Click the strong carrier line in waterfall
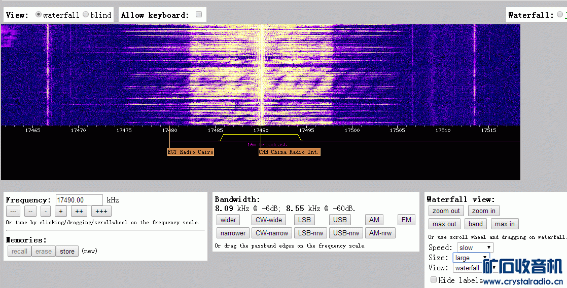The image size is (567, 288). point(261,75)
